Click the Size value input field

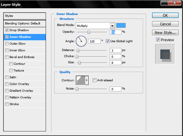click(116, 63)
